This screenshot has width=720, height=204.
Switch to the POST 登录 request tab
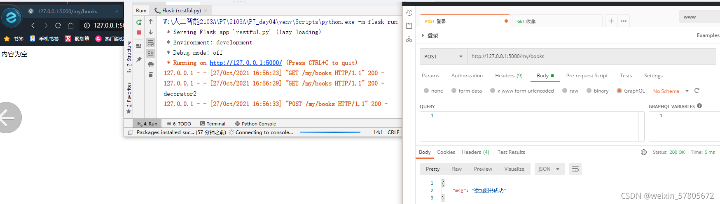point(465,21)
